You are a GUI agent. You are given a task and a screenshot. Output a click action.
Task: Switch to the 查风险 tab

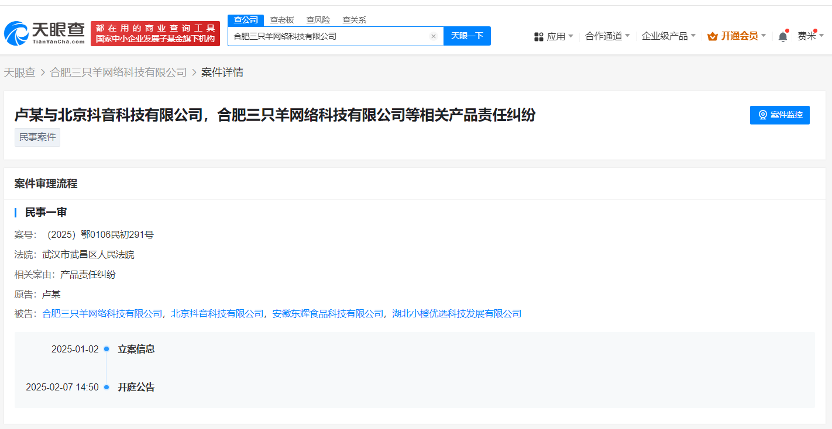318,20
